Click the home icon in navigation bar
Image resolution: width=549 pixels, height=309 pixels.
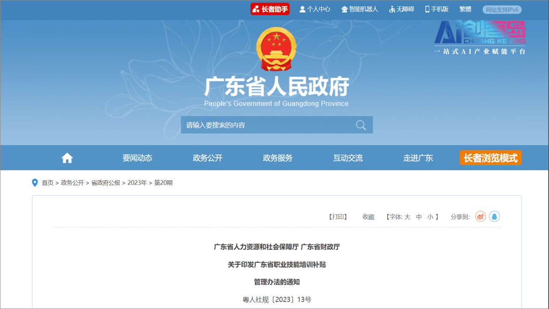click(x=67, y=158)
